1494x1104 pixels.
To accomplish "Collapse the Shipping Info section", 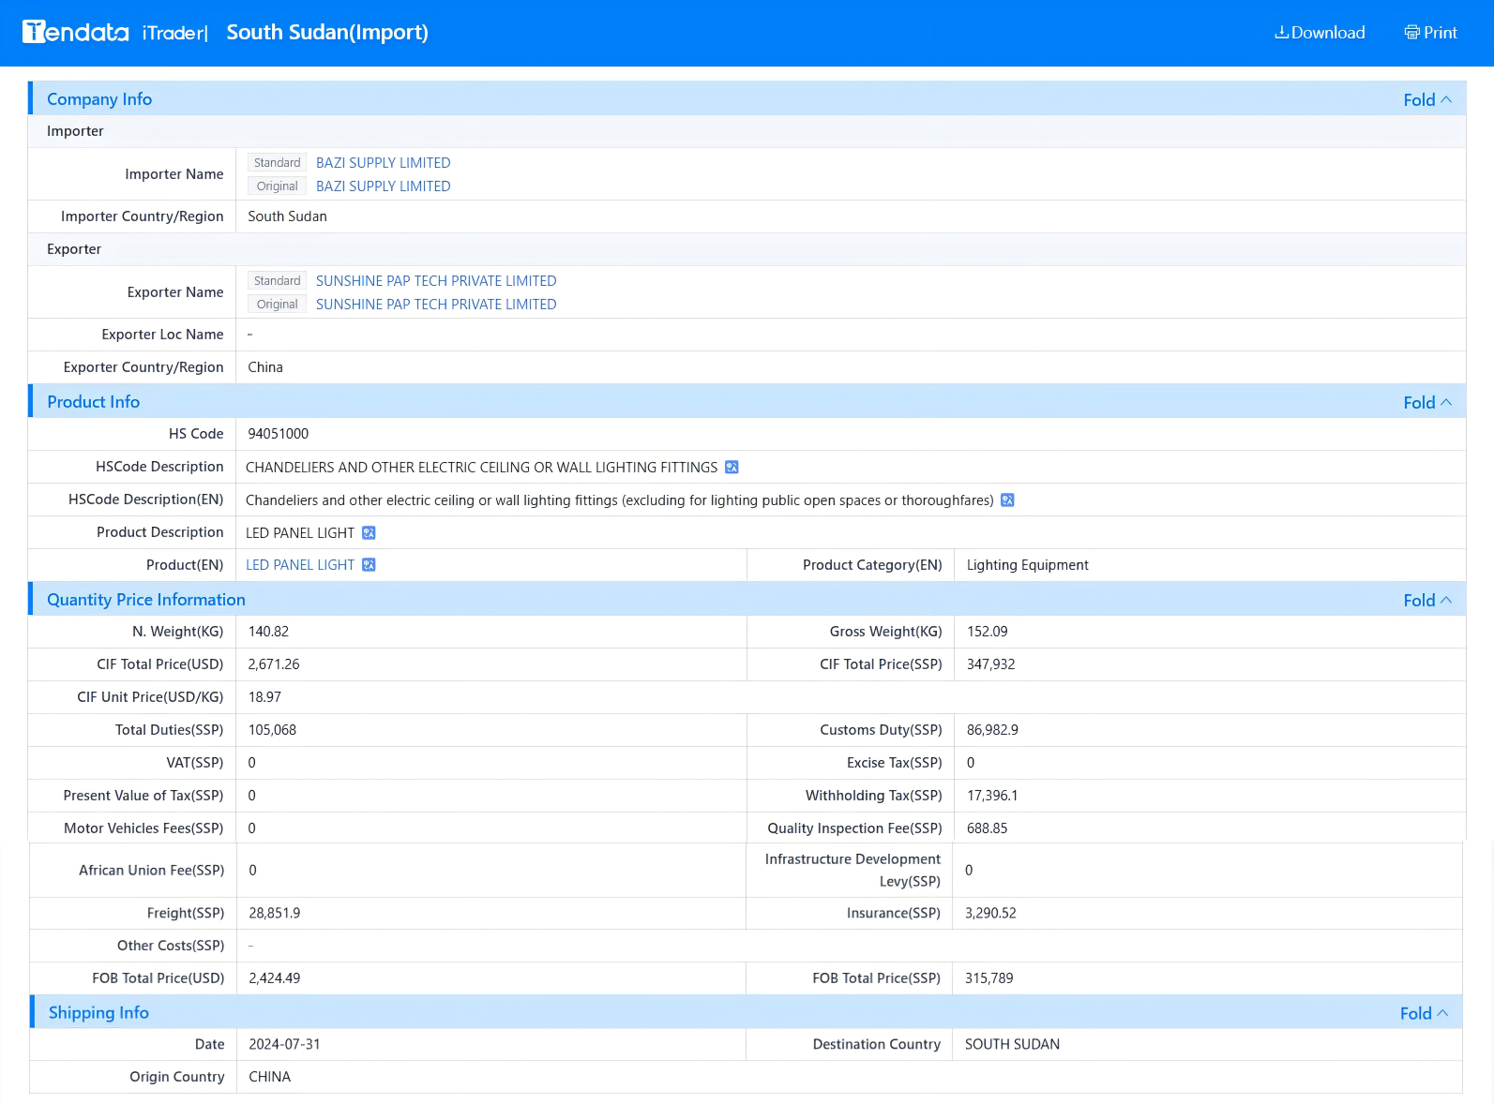I will [1424, 1013].
